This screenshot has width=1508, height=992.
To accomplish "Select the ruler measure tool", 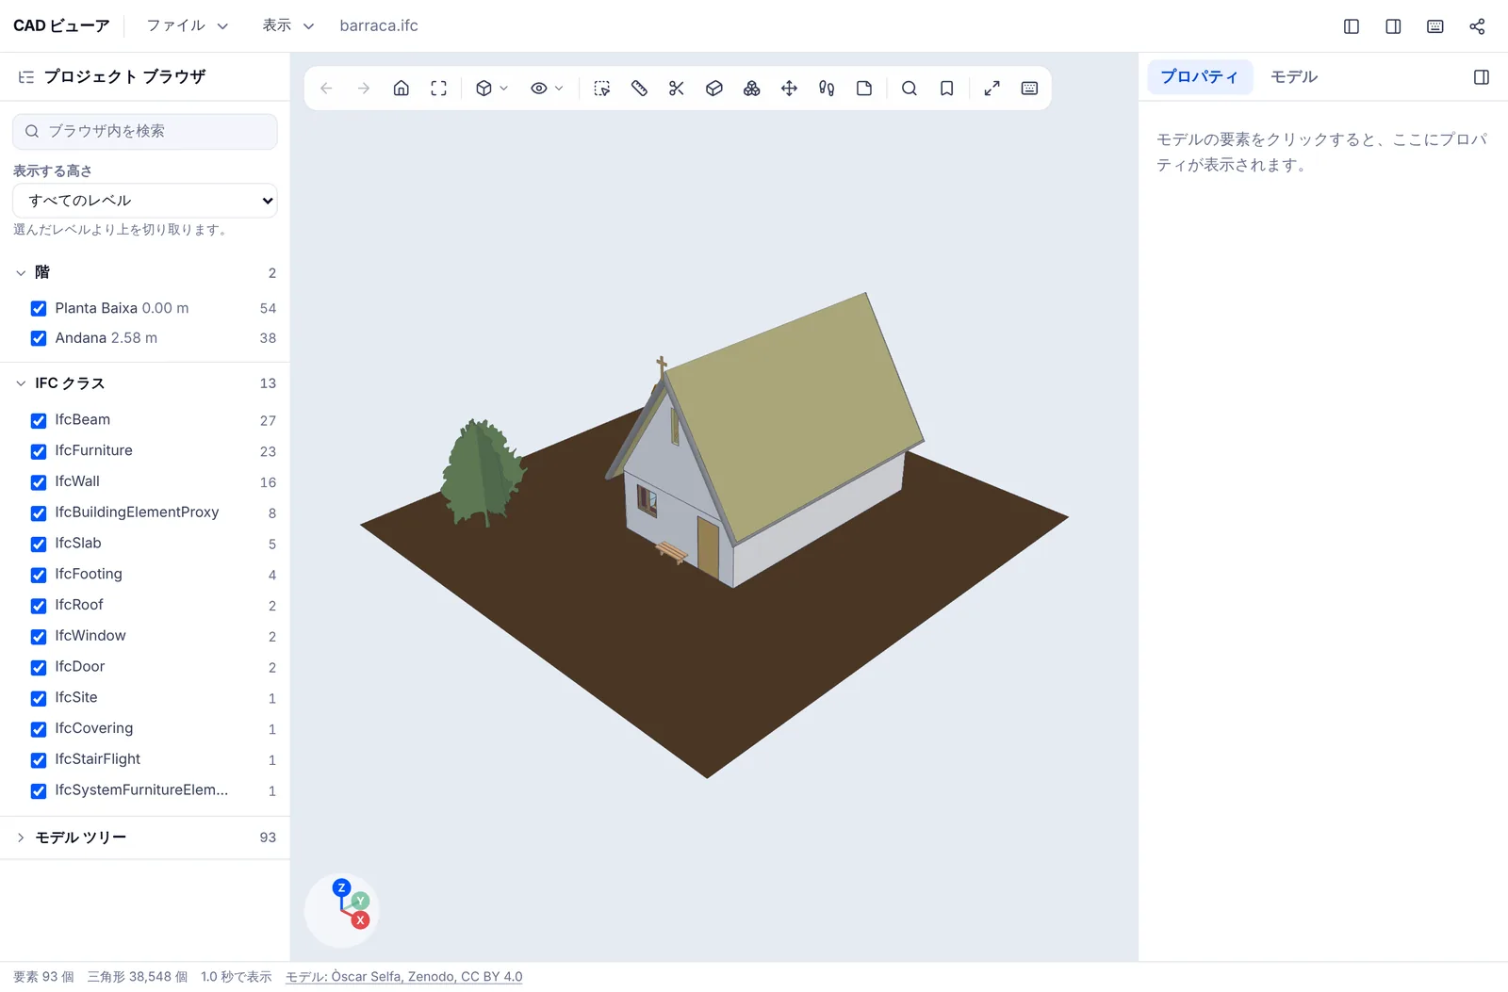I will coord(639,89).
